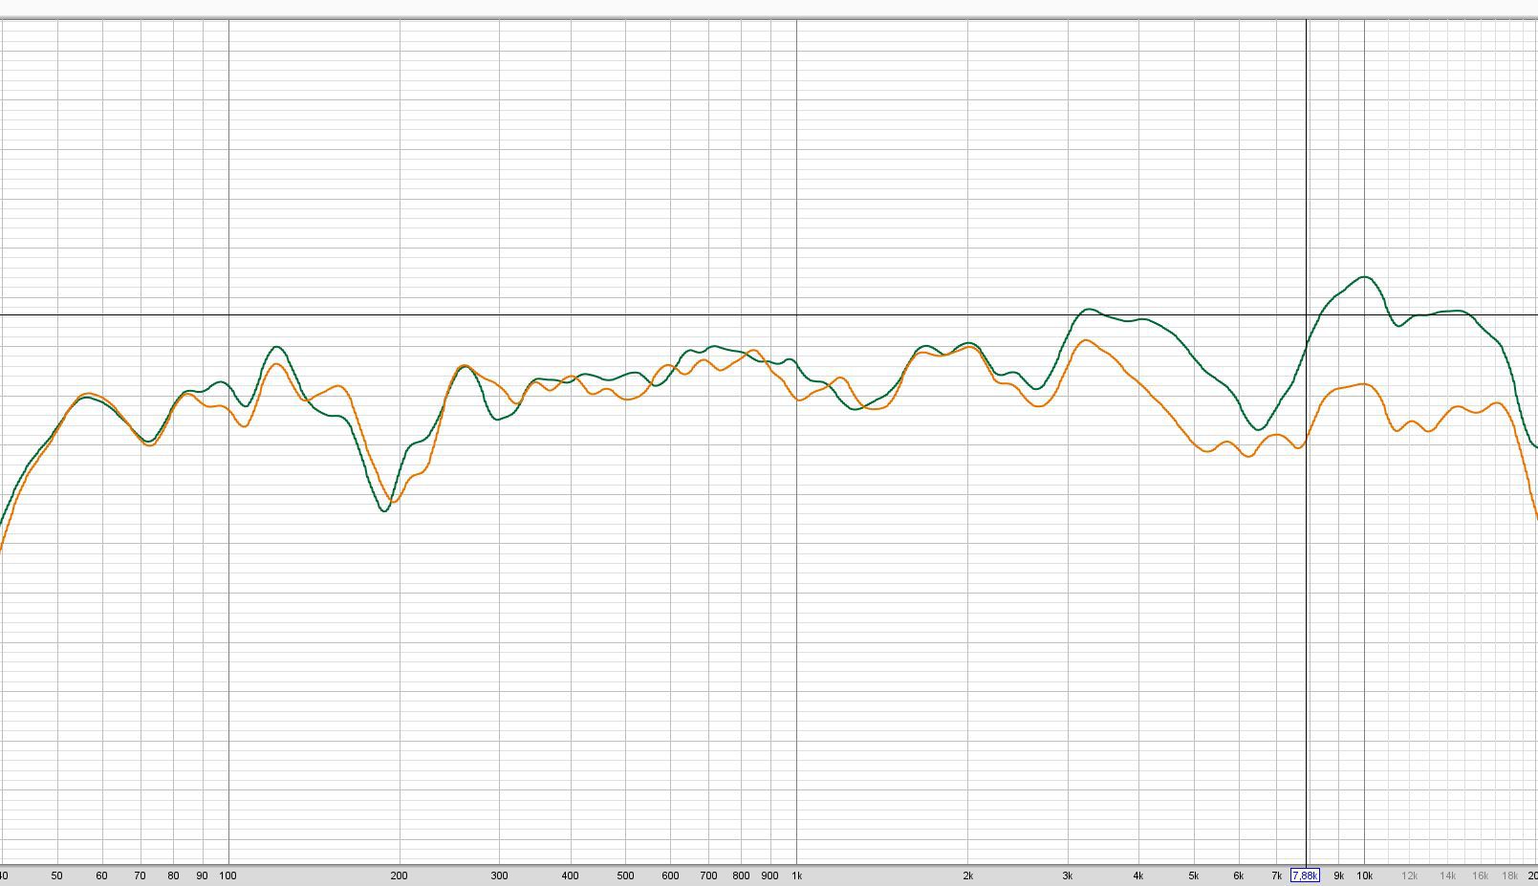This screenshot has height=886, width=1538.
Task: Click the 100 Hz label on frequency axis
Action: point(227,875)
